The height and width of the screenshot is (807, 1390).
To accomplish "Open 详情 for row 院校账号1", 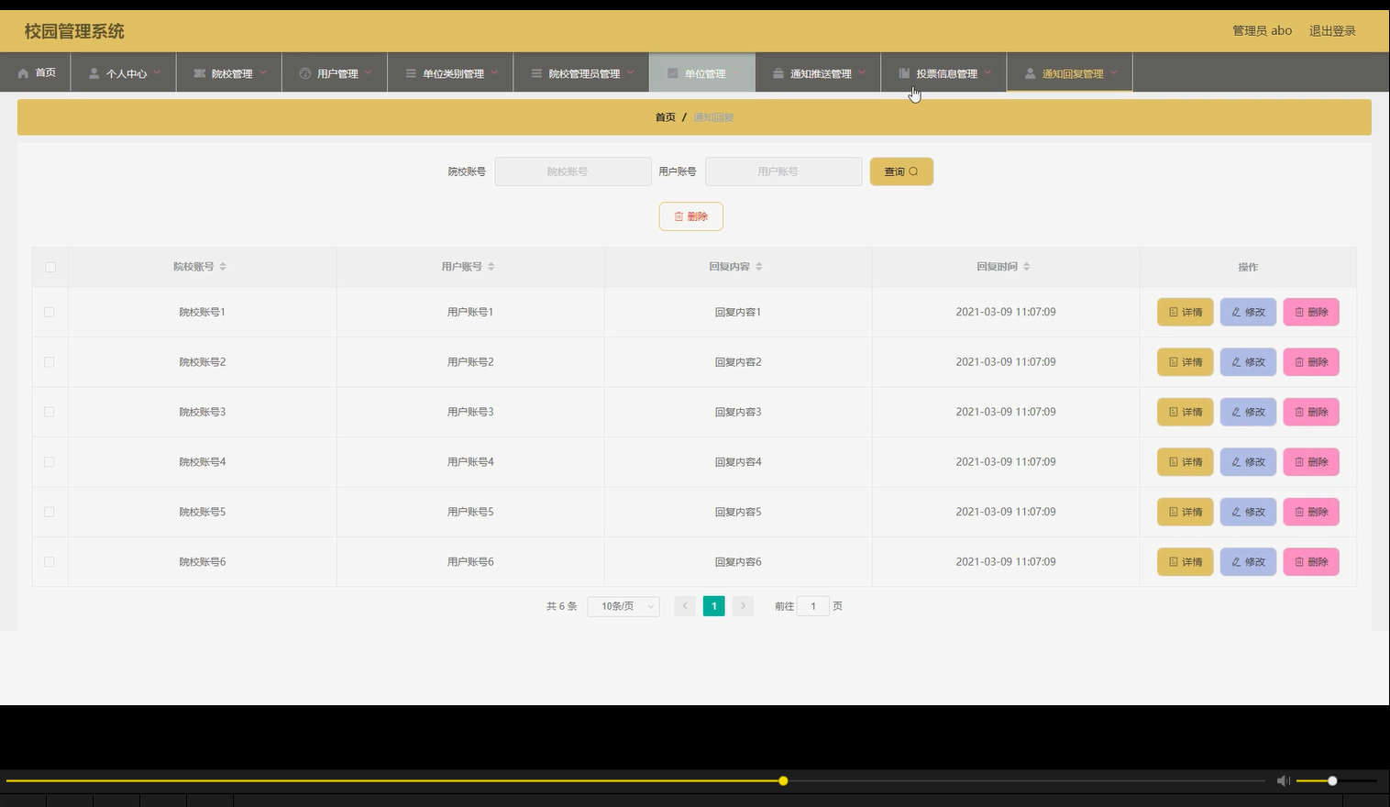I will pyautogui.click(x=1186, y=312).
